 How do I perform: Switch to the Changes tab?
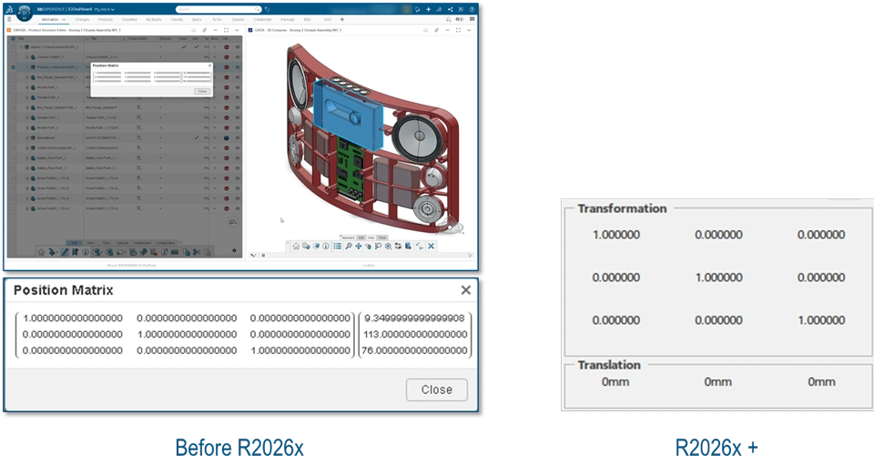coord(82,19)
